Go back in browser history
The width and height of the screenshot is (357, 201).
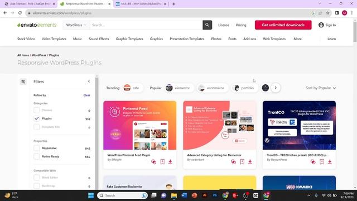click(x=5, y=13)
